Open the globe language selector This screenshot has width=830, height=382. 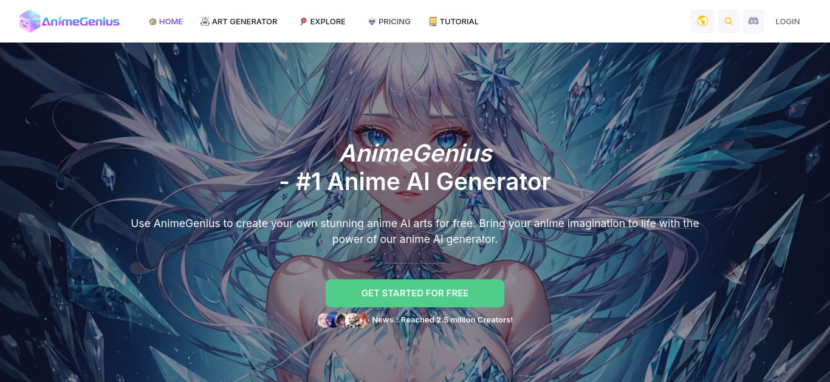702,21
